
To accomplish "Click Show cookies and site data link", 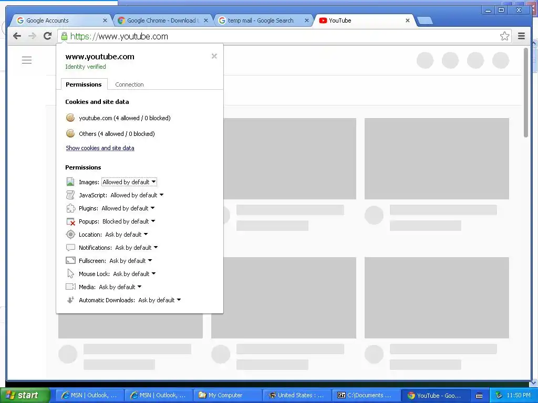I will (x=100, y=148).
